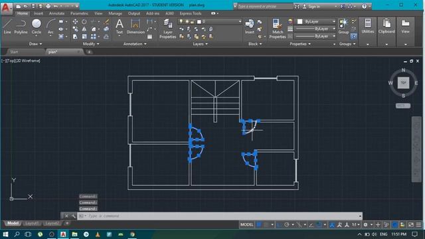Expand the Properties panel
This screenshot has height=239, width=425.
[x=300, y=44]
